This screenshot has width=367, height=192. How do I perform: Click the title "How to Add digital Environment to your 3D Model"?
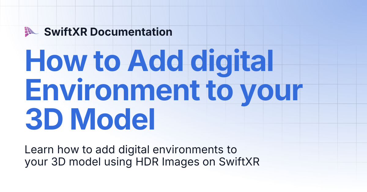tap(164, 90)
